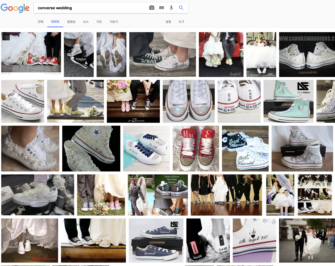Open red Converse bride and groom photo

click(31, 52)
